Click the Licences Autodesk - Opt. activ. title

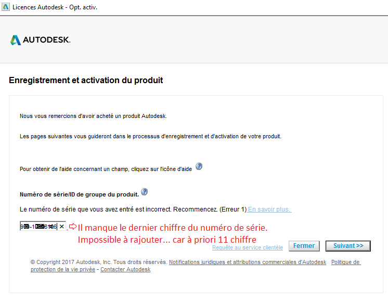point(55,7)
